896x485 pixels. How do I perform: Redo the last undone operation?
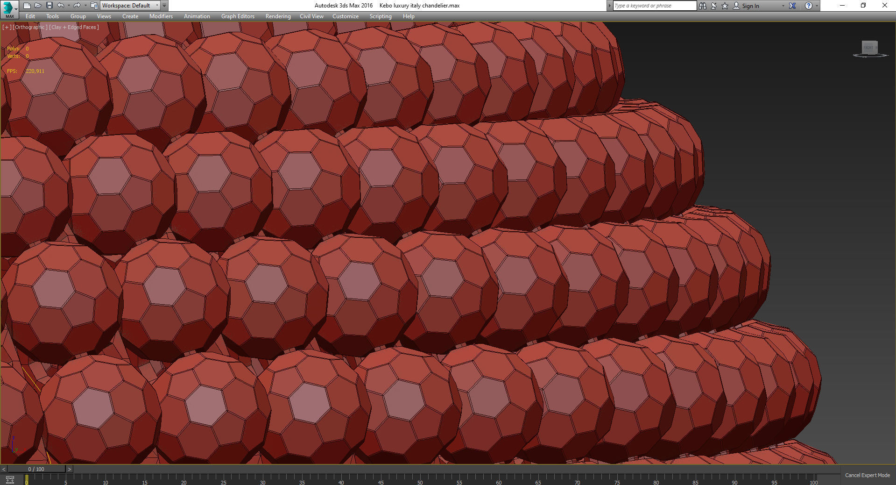pos(77,6)
